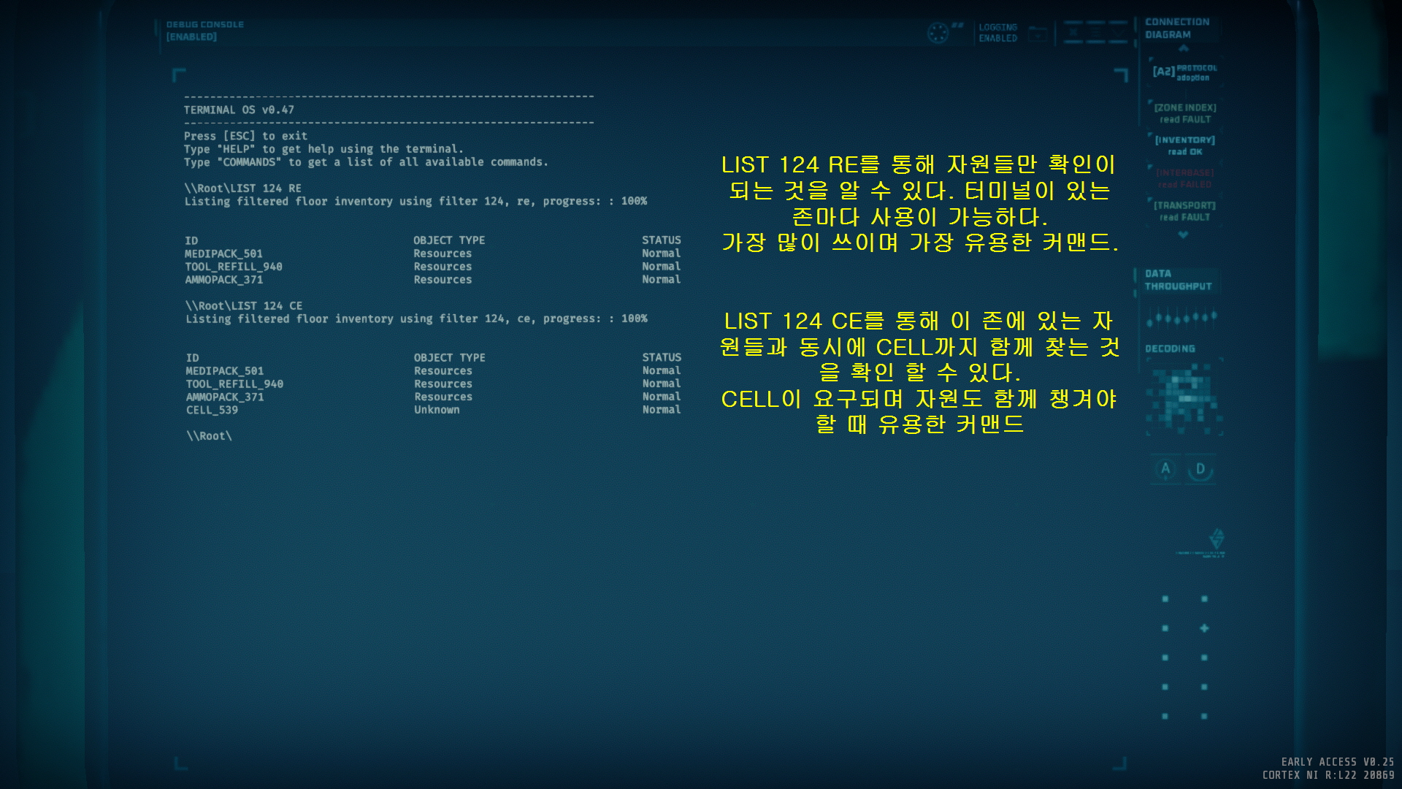
Task: Click the list lines icon in toolbar
Action: pyautogui.click(x=1095, y=33)
